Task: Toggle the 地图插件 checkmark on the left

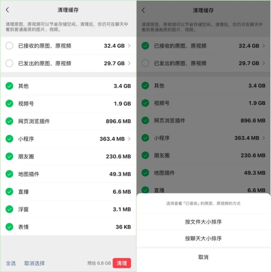Action: click(9, 174)
